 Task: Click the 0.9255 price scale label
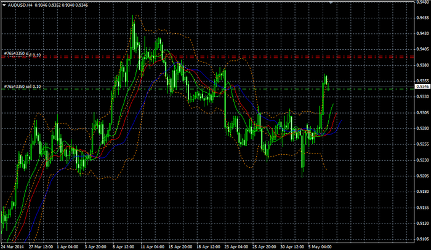[422, 144]
